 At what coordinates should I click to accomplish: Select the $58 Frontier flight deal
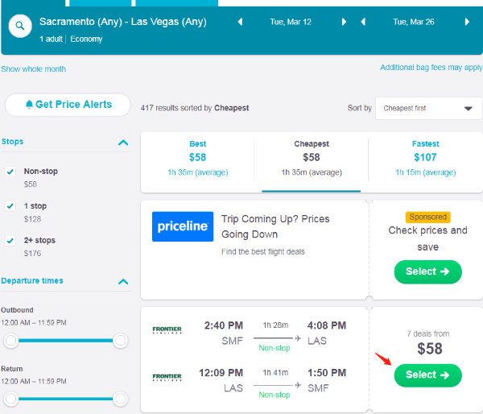428,375
